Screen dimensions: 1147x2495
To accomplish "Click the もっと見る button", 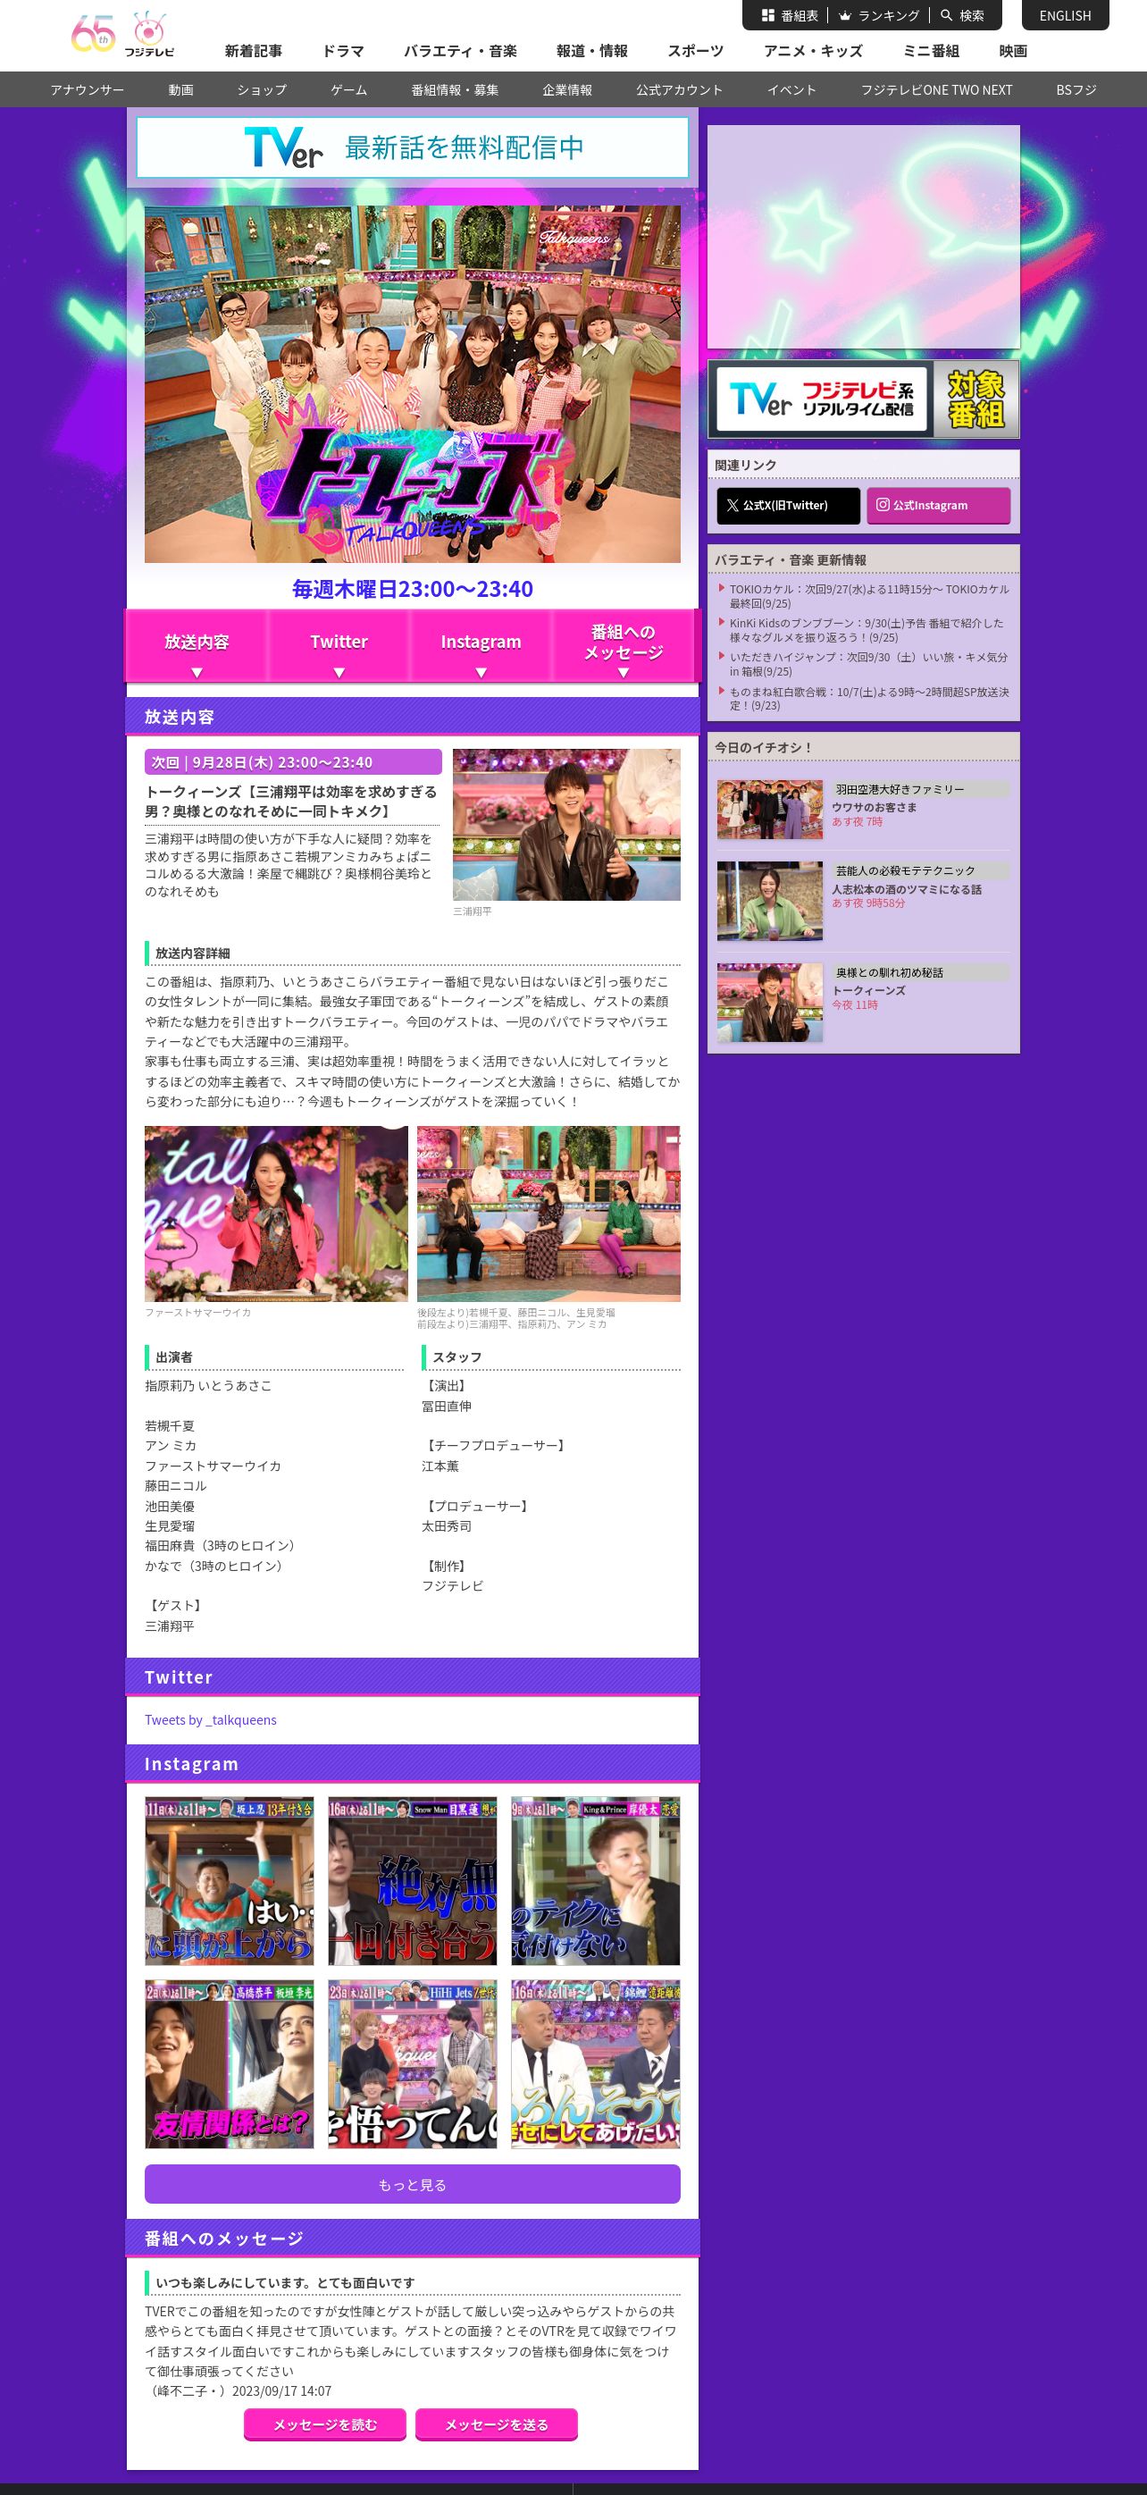I will pos(413,2184).
